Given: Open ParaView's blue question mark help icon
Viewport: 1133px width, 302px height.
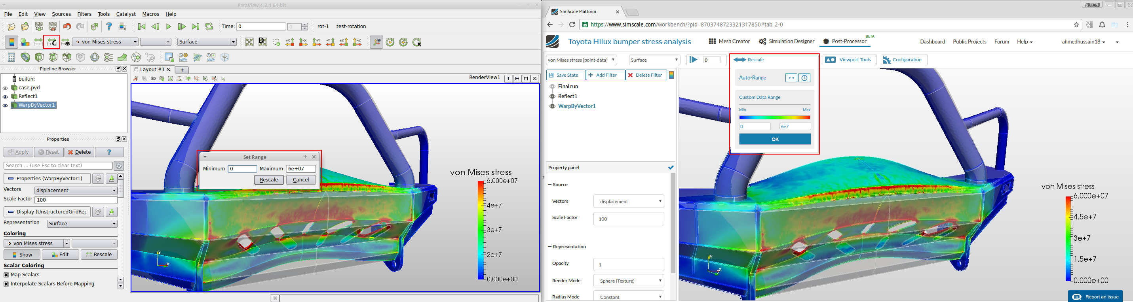Looking at the screenshot, I should [108, 27].
